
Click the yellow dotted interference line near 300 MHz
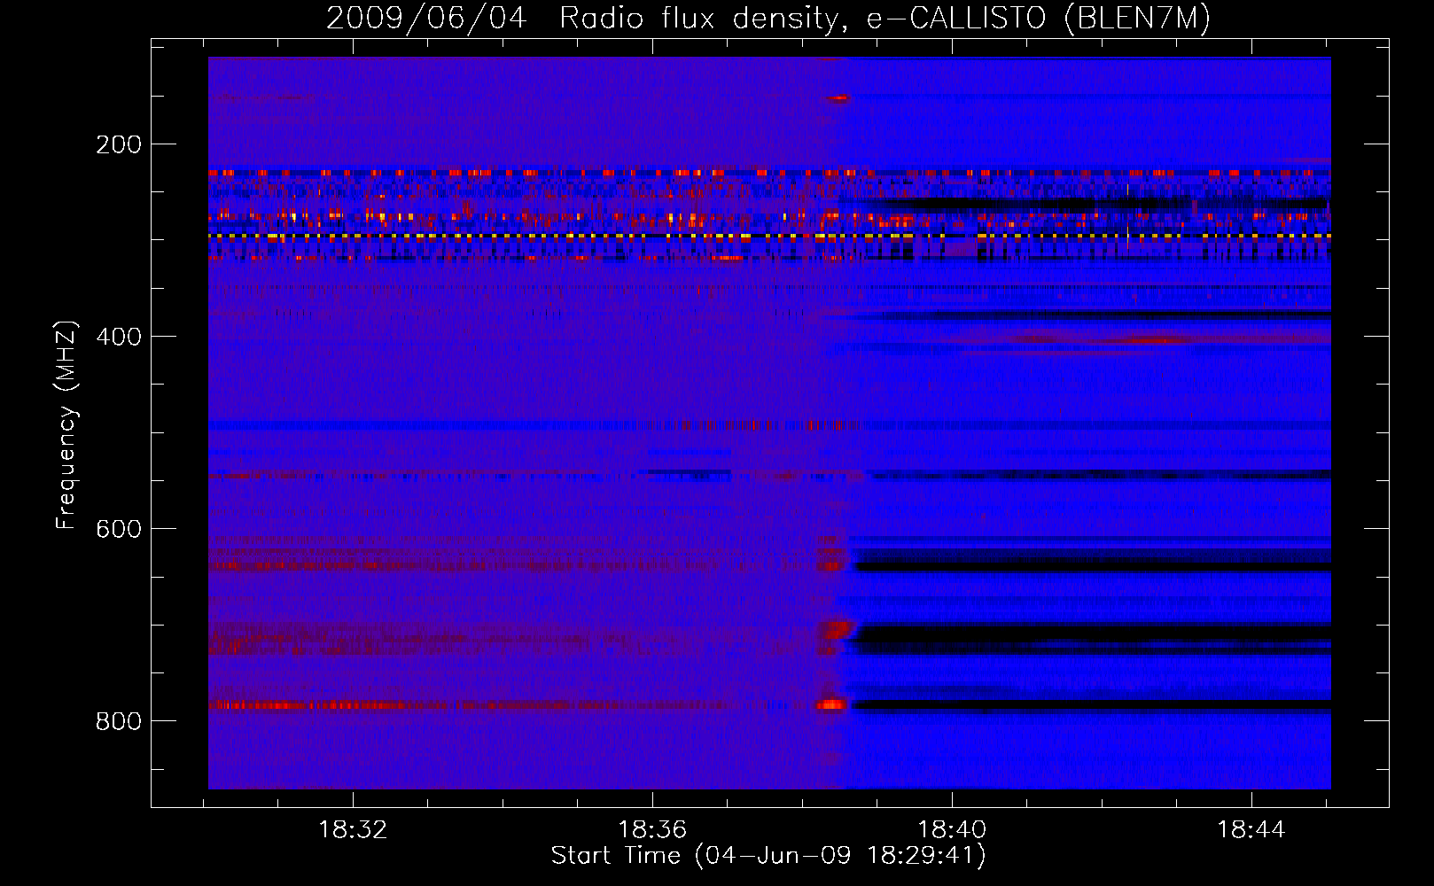click(x=769, y=237)
